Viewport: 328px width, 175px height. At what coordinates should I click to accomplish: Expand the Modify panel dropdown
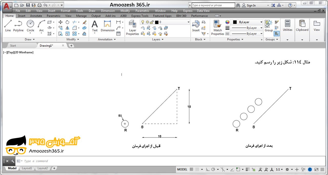pyautogui.click(x=73, y=39)
